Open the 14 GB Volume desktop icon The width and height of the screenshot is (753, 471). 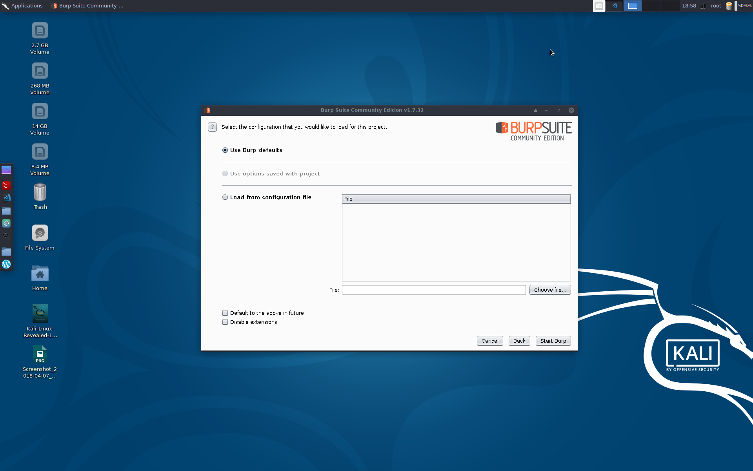coord(40,119)
